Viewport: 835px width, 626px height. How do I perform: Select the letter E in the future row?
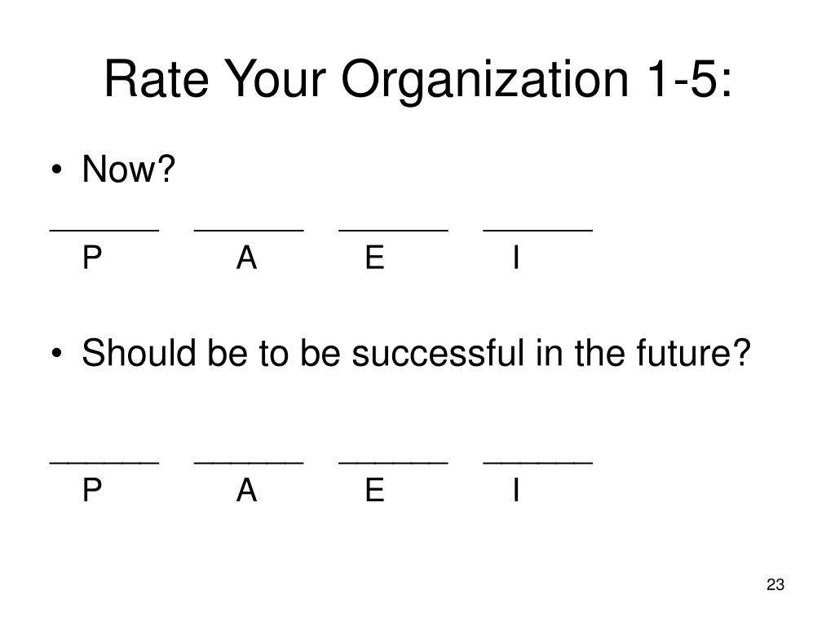[x=375, y=490]
